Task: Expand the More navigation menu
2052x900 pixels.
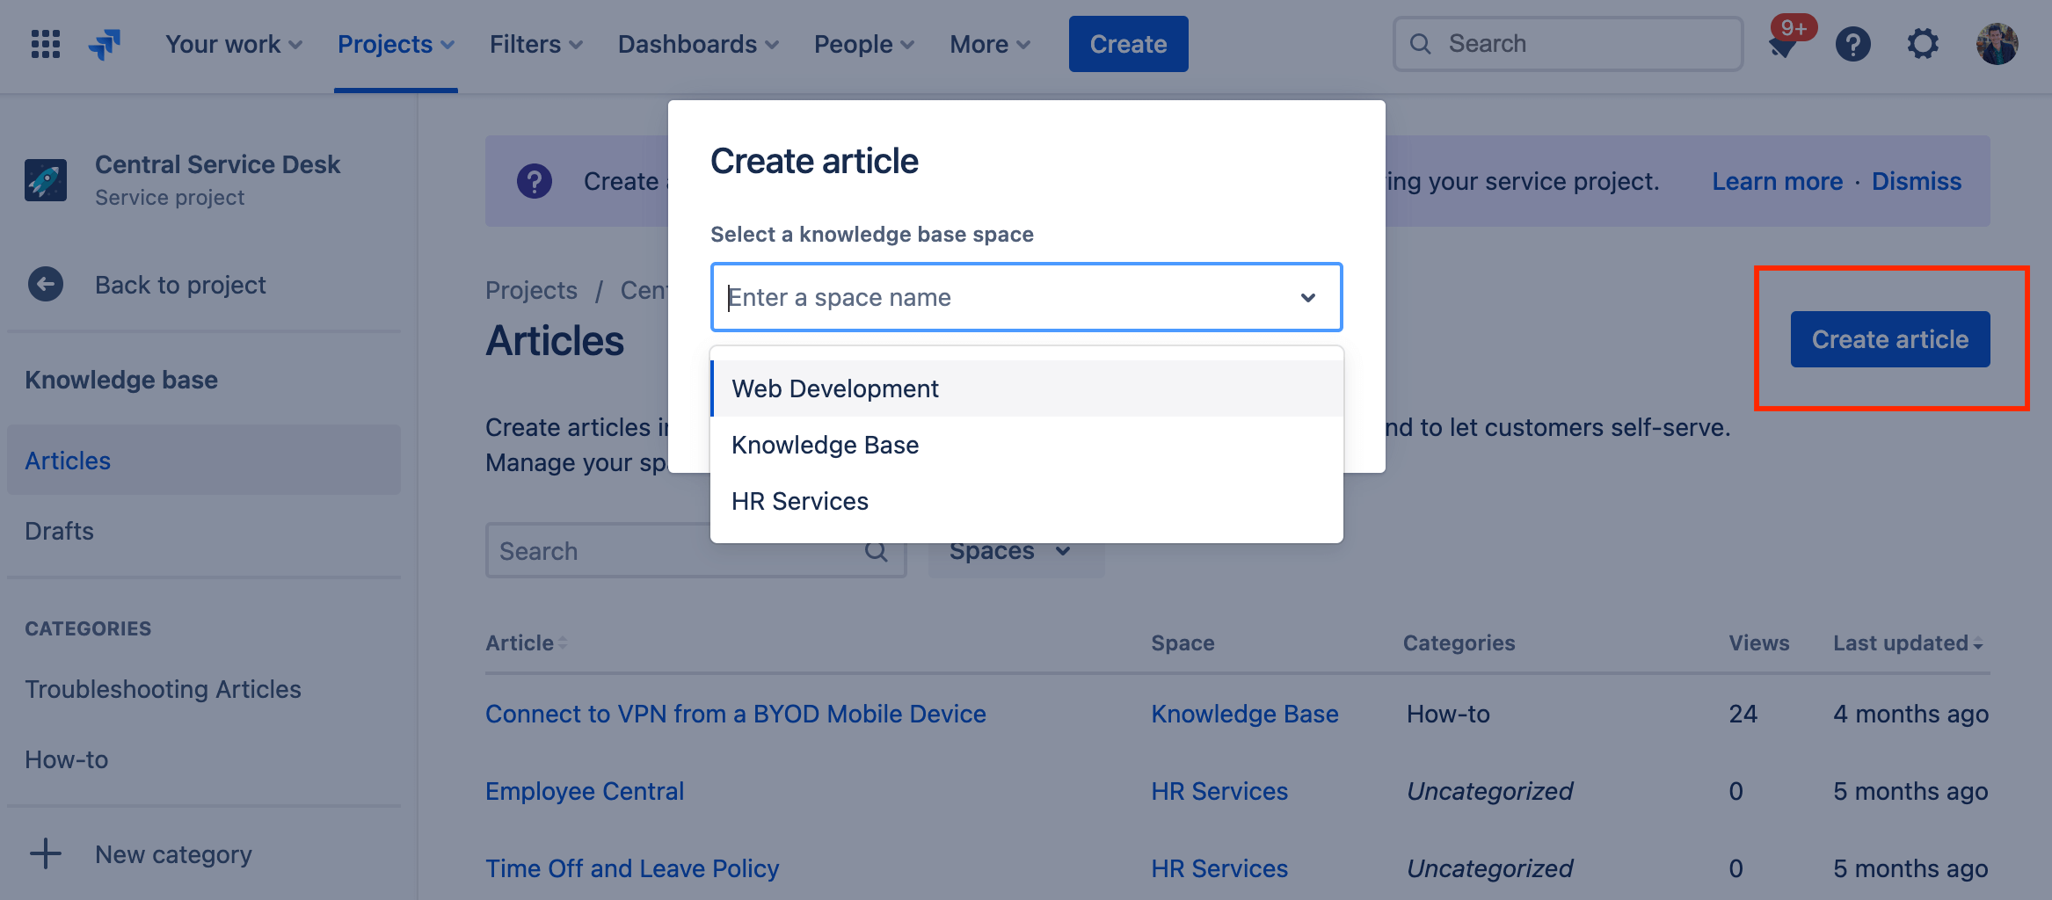Action: (988, 43)
